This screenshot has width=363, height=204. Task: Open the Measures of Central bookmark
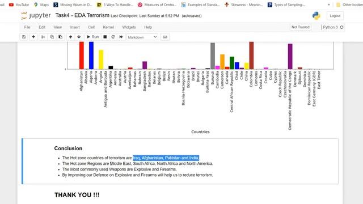click(157, 5)
